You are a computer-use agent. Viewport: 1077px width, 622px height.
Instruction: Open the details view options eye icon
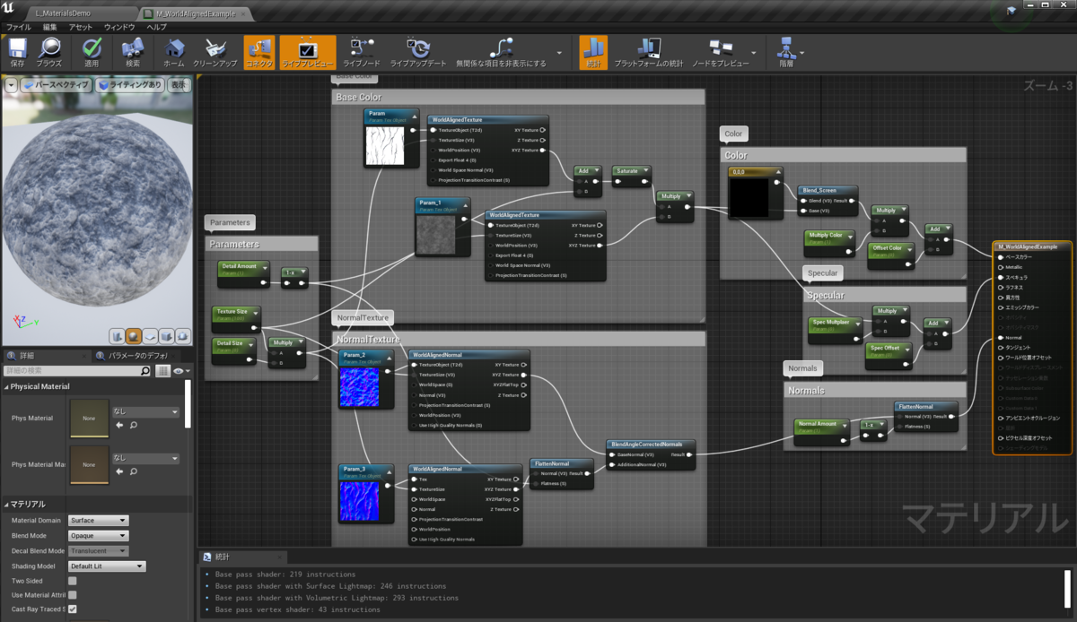(x=180, y=370)
